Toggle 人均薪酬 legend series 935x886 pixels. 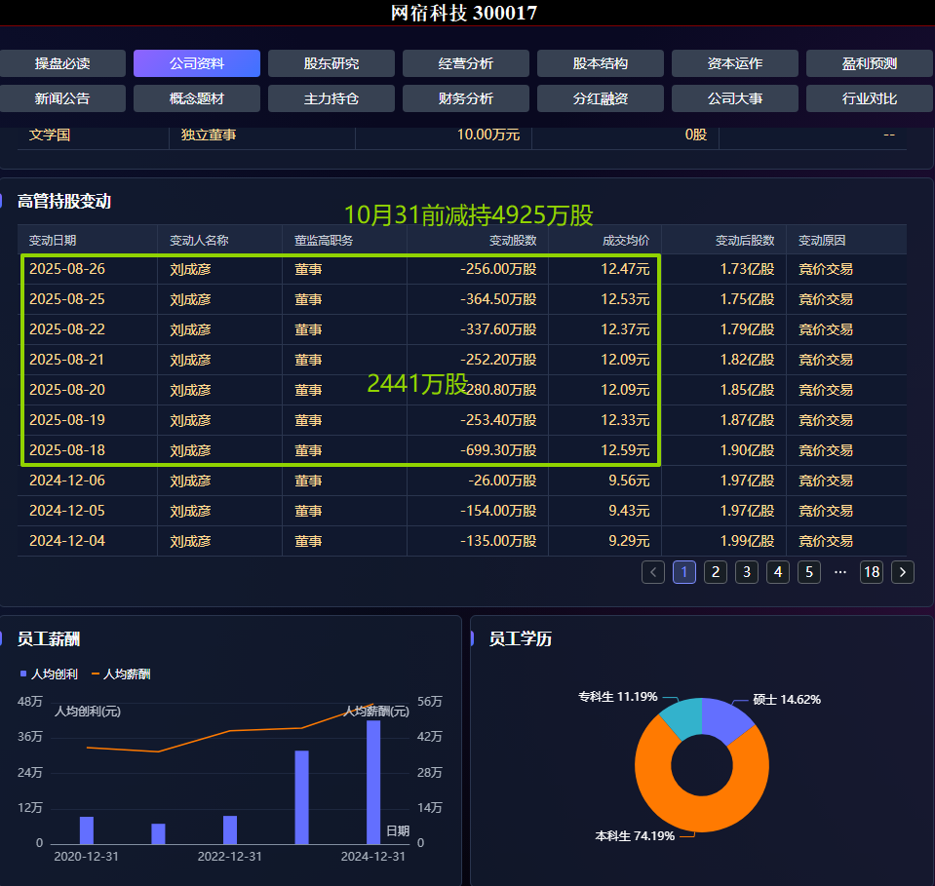(x=121, y=674)
